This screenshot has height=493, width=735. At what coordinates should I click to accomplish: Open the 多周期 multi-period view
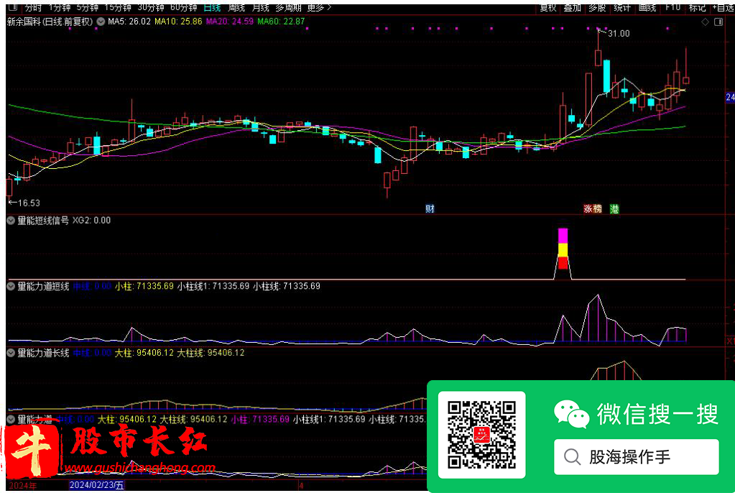[288, 7]
